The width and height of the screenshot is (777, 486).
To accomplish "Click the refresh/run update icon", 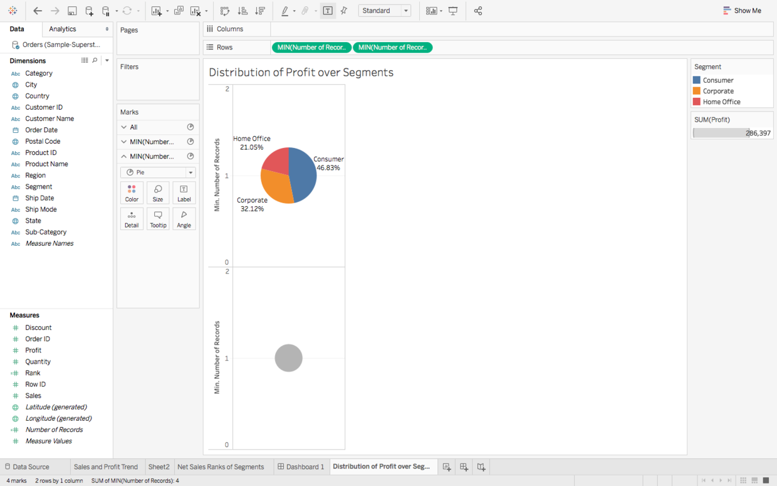I will pos(127,11).
